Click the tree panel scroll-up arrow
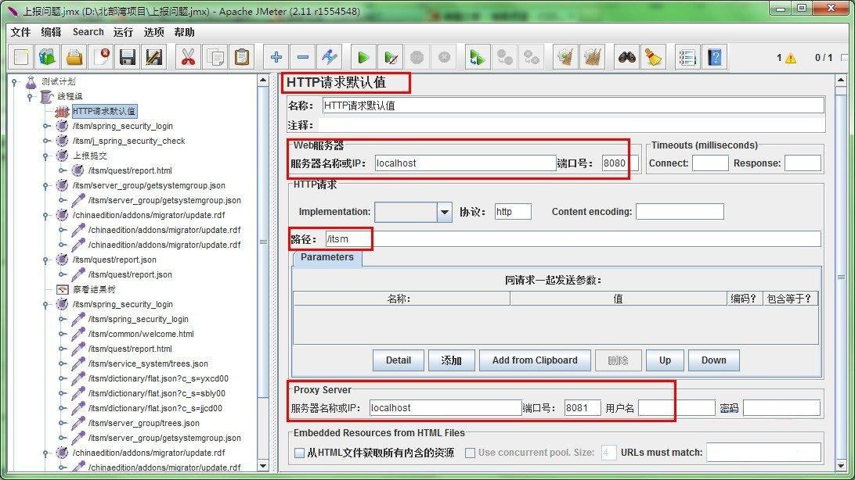 click(263, 81)
